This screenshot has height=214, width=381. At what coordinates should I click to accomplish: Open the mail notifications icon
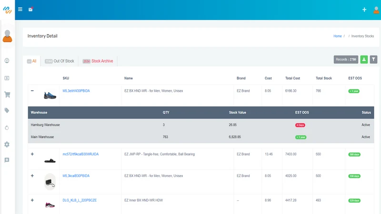pos(30,9)
